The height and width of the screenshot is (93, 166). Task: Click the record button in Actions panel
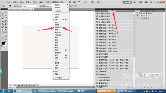point(148,88)
